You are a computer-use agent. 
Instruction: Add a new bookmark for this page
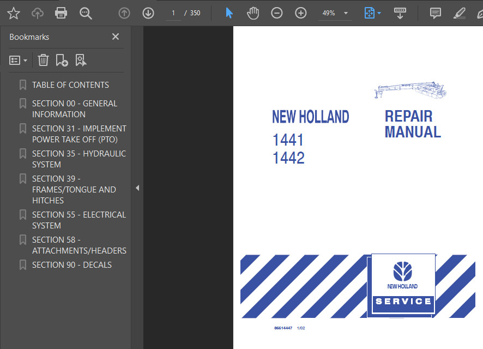[62, 60]
